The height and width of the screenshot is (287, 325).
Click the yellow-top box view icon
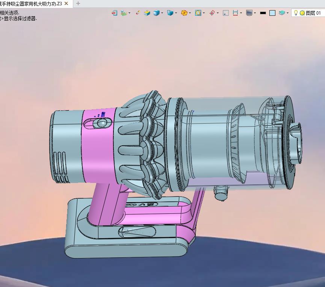(x=147, y=13)
